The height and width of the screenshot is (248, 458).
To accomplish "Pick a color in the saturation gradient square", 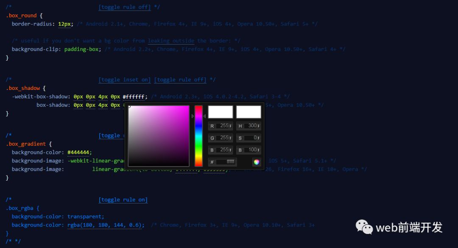I will (159, 136).
